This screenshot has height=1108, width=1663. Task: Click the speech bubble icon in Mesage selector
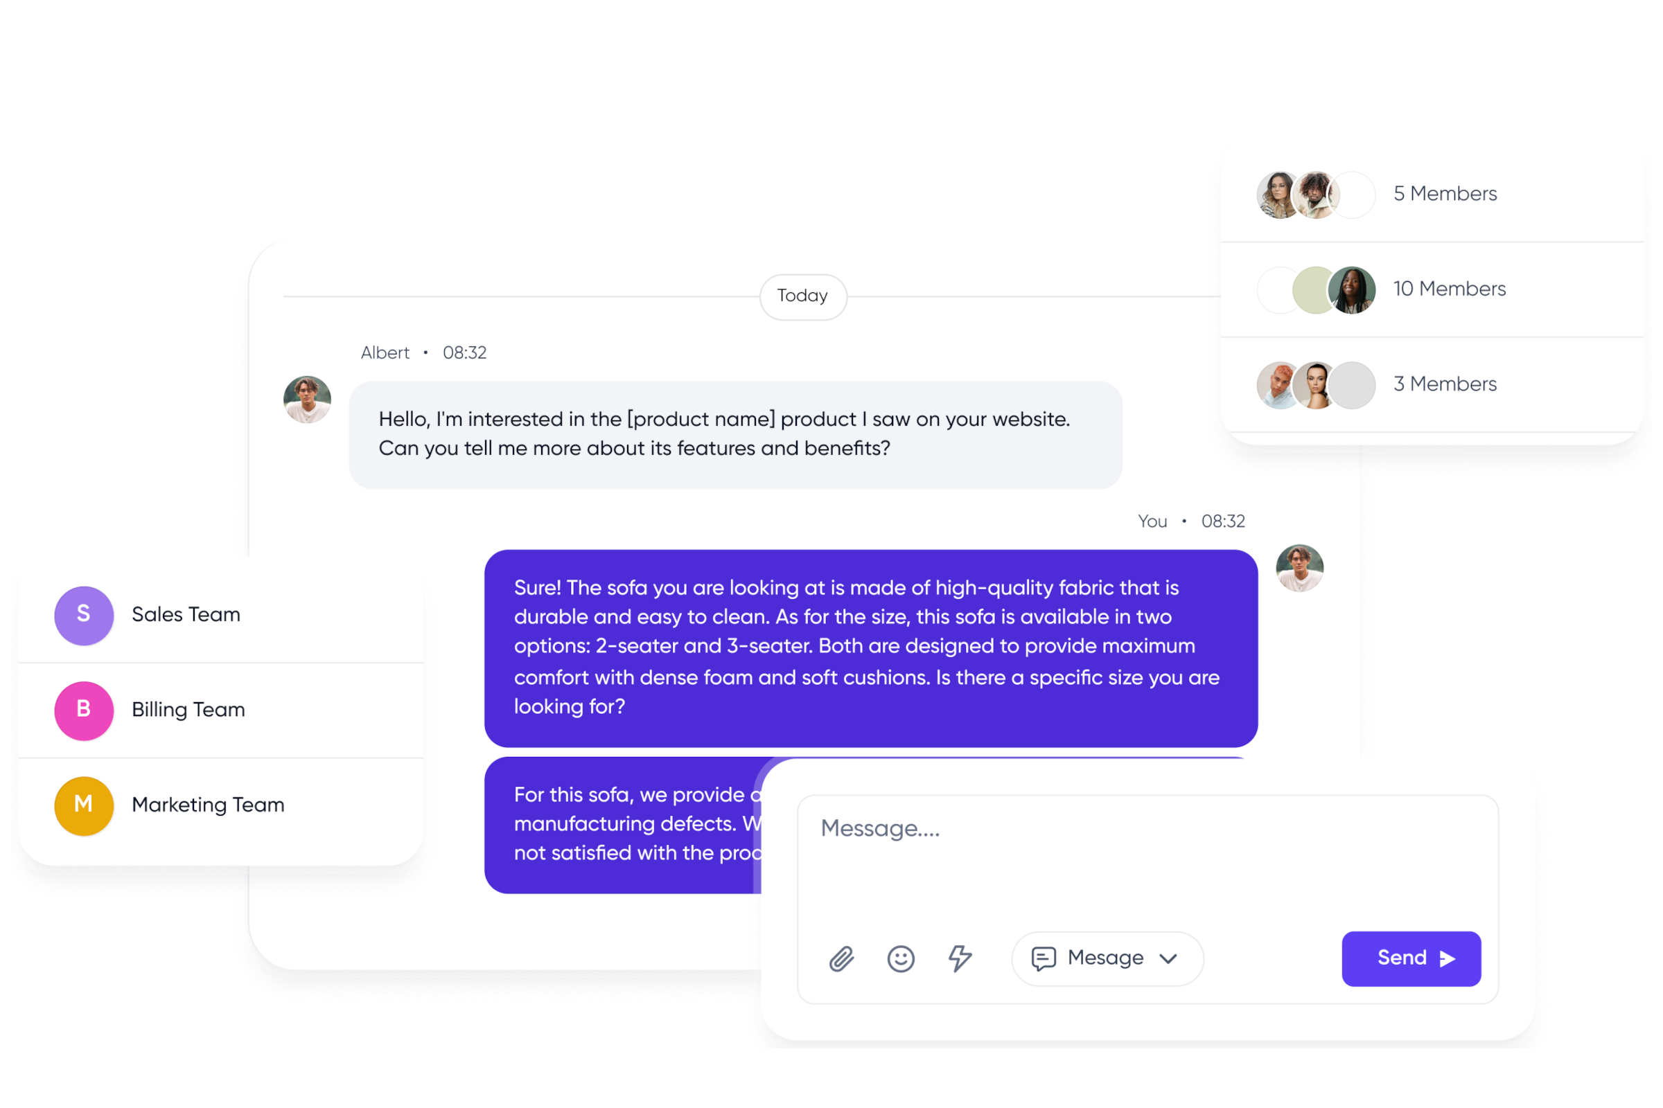[x=1044, y=959]
